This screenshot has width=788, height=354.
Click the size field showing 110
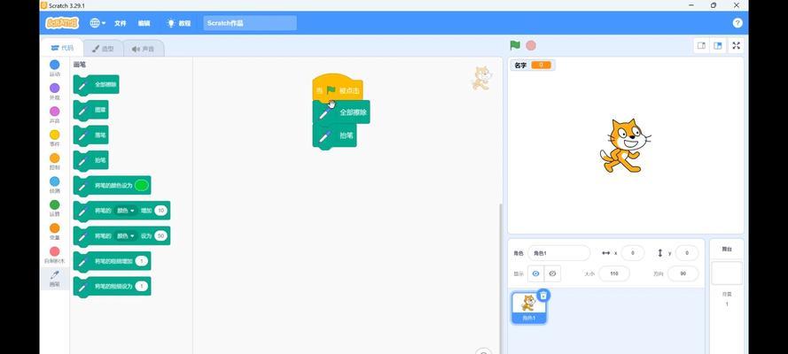pyautogui.click(x=613, y=273)
